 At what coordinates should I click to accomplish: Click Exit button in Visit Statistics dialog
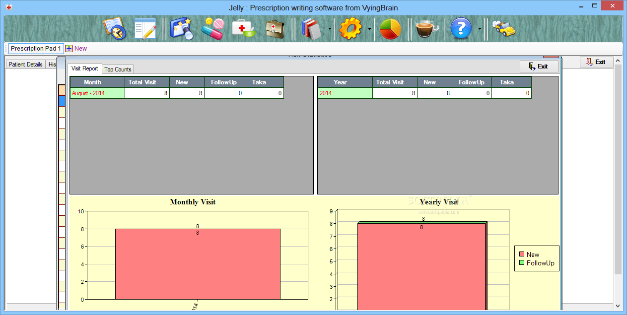pyautogui.click(x=539, y=66)
